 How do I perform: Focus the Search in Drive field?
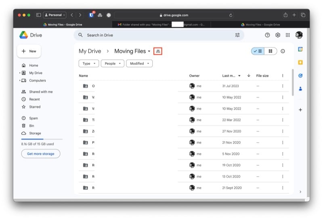159,35
